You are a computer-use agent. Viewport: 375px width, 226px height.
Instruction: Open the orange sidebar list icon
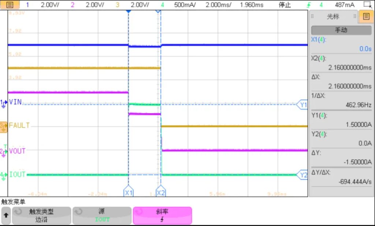(x=366, y=16)
